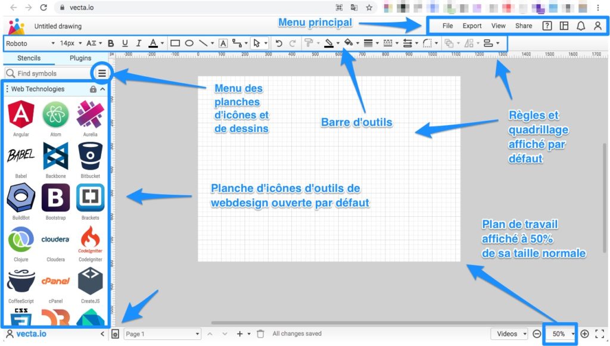Click the vecta.io link in footer

coord(31,334)
